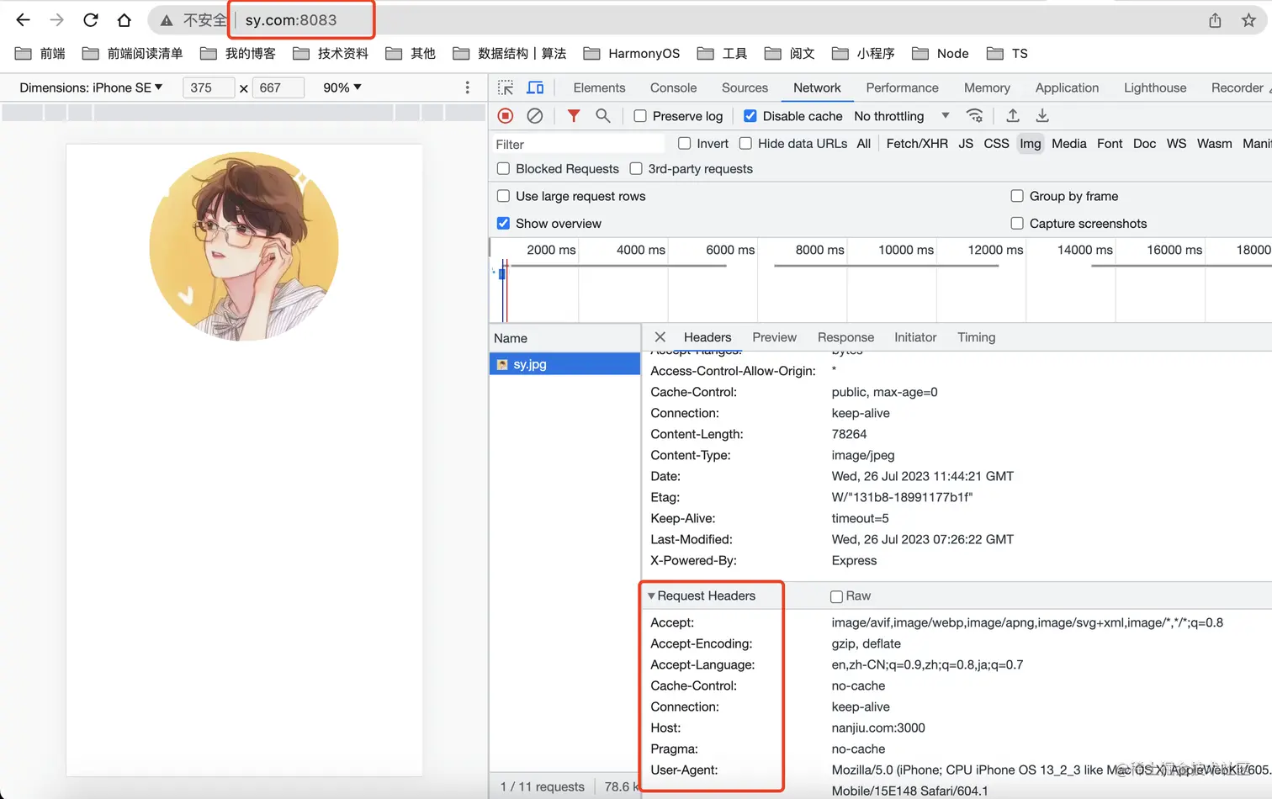Click the share icon in the address bar

coord(1215,20)
